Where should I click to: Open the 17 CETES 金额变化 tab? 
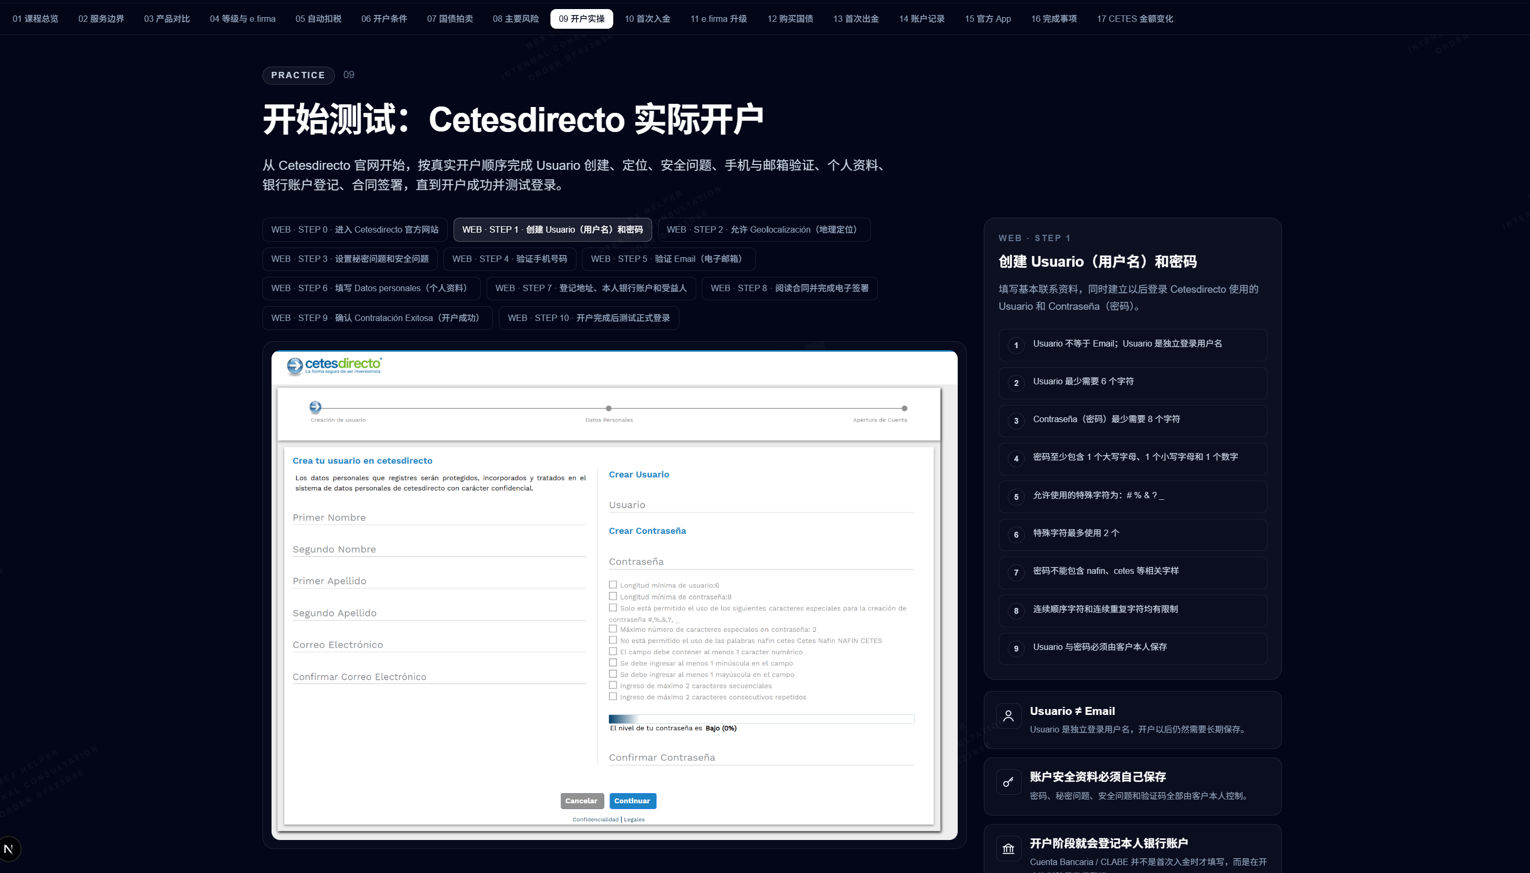pyautogui.click(x=1135, y=19)
